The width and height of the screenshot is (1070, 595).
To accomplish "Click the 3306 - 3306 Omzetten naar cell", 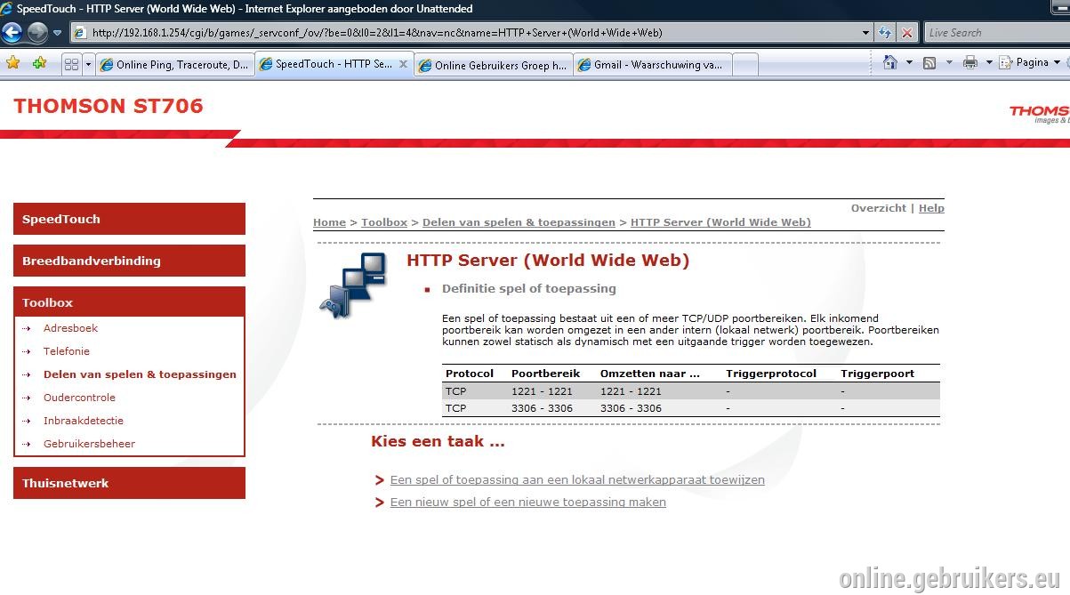I will pyautogui.click(x=631, y=408).
